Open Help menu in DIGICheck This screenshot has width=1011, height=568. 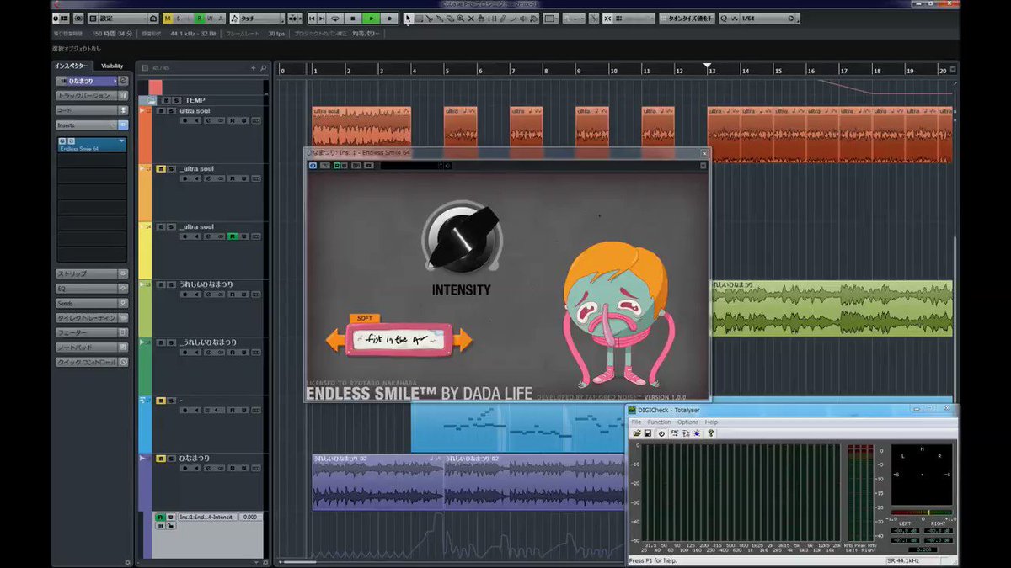pyautogui.click(x=712, y=422)
